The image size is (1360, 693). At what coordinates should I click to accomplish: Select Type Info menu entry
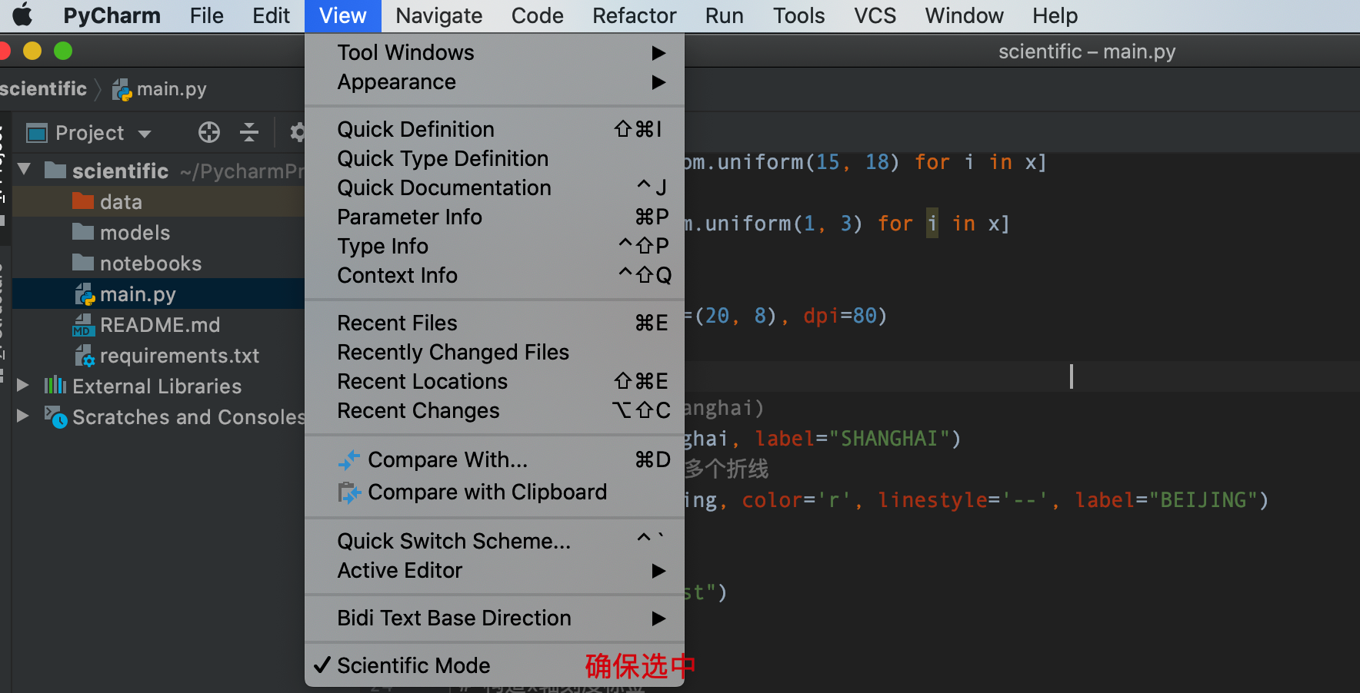point(495,246)
